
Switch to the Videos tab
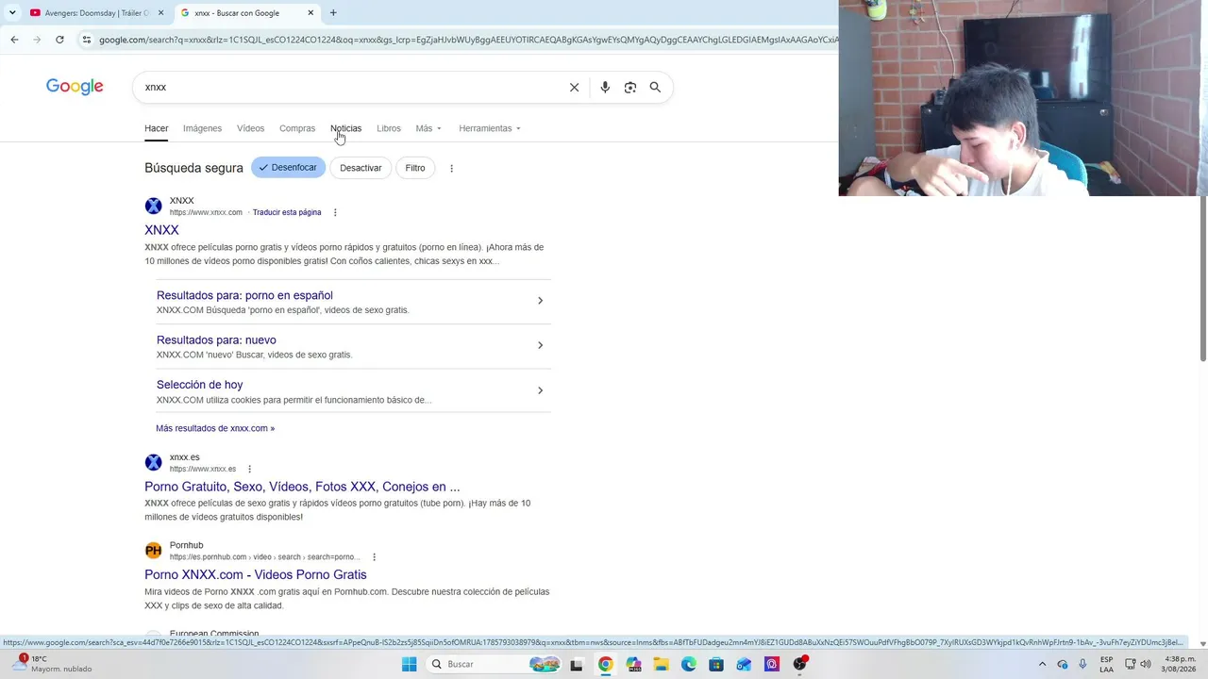click(250, 128)
